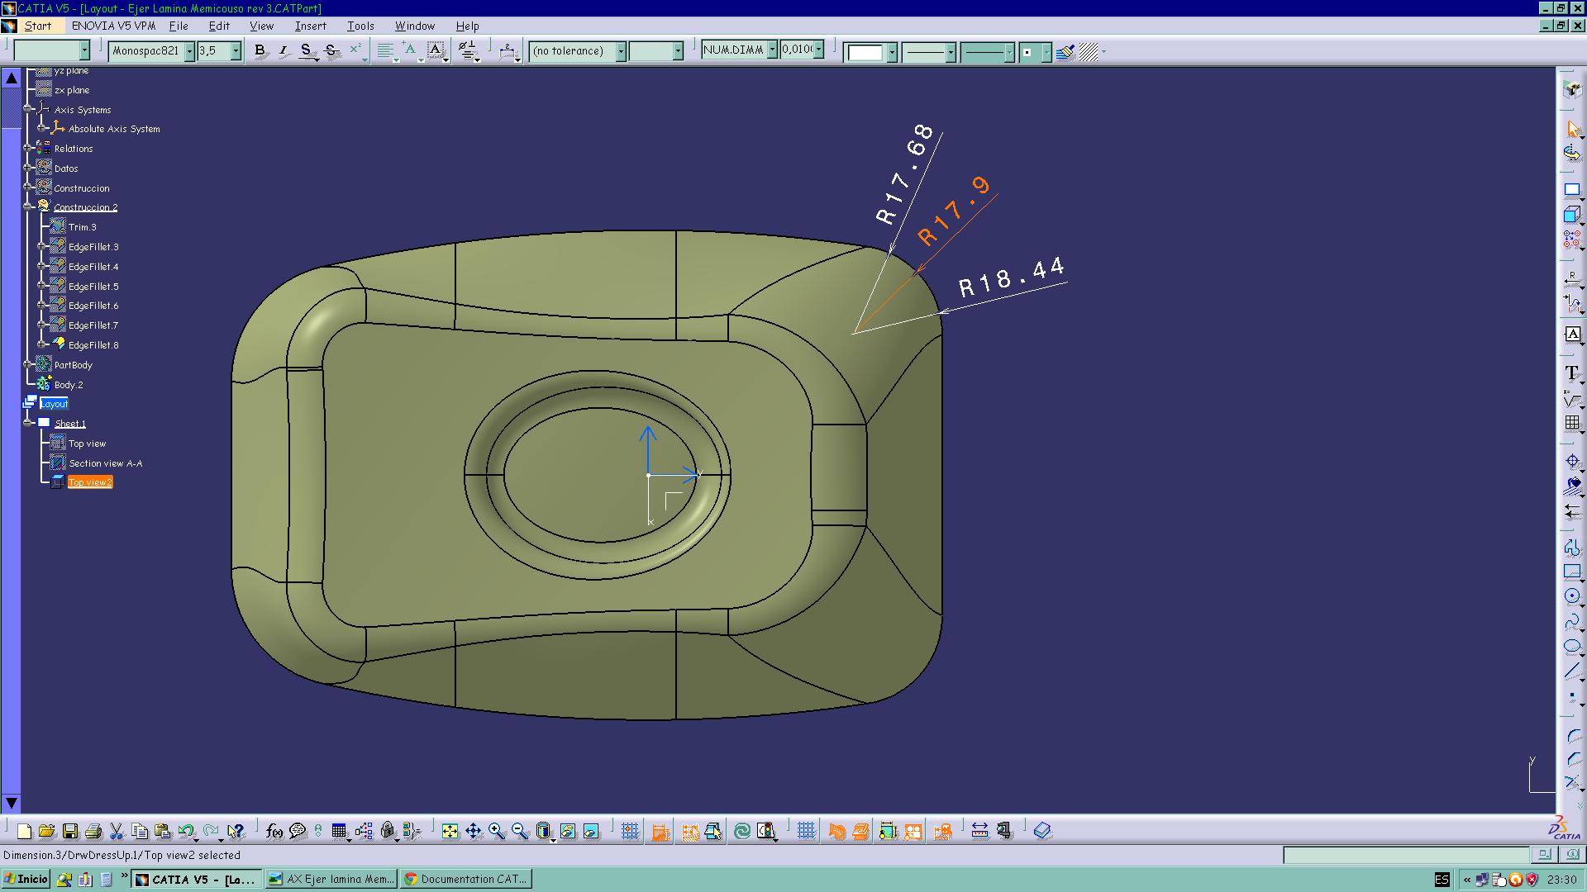Cut selection with scissors icon
The image size is (1587, 892).
pyautogui.click(x=117, y=831)
